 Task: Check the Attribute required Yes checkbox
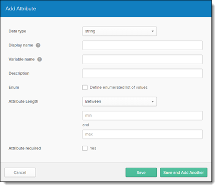pos(85,148)
